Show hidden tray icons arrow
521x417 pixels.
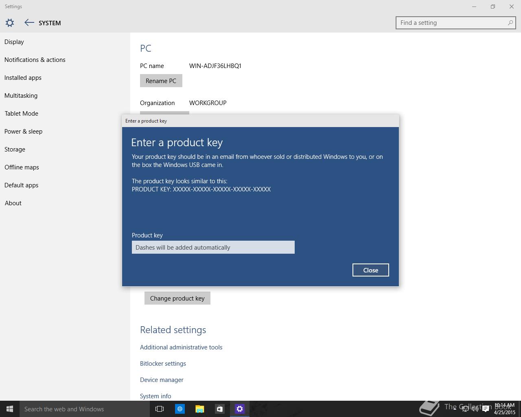tap(455, 409)
